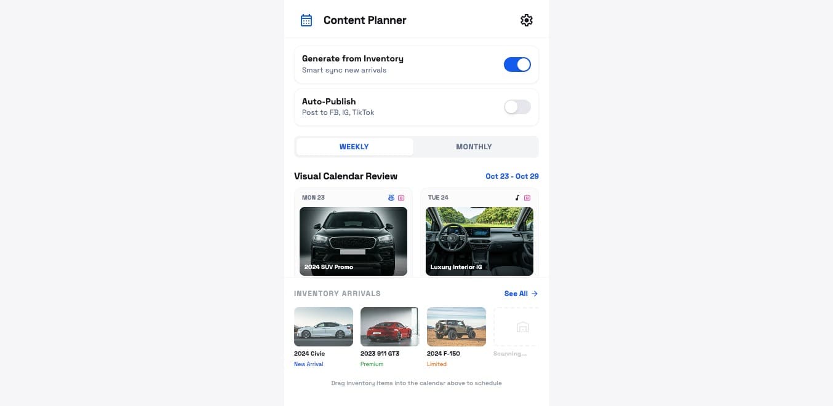Viewport: 833px width, 406px height.
Task: Click the music note icon on TUE 24
Action: 517,198
